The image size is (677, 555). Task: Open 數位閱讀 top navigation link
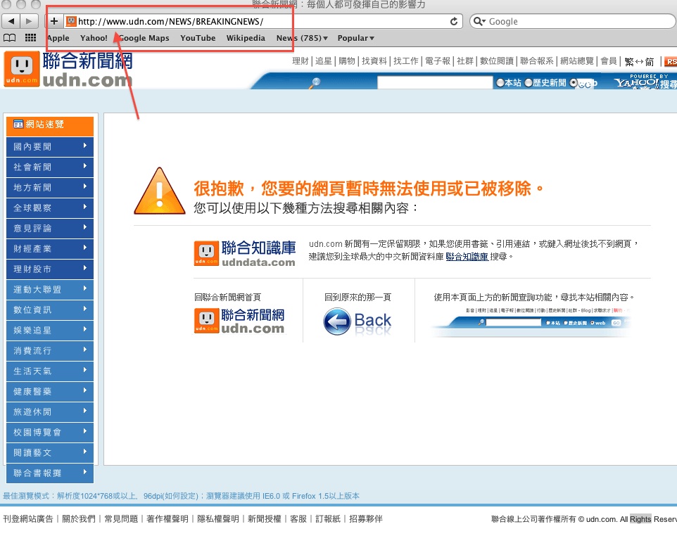497,61
